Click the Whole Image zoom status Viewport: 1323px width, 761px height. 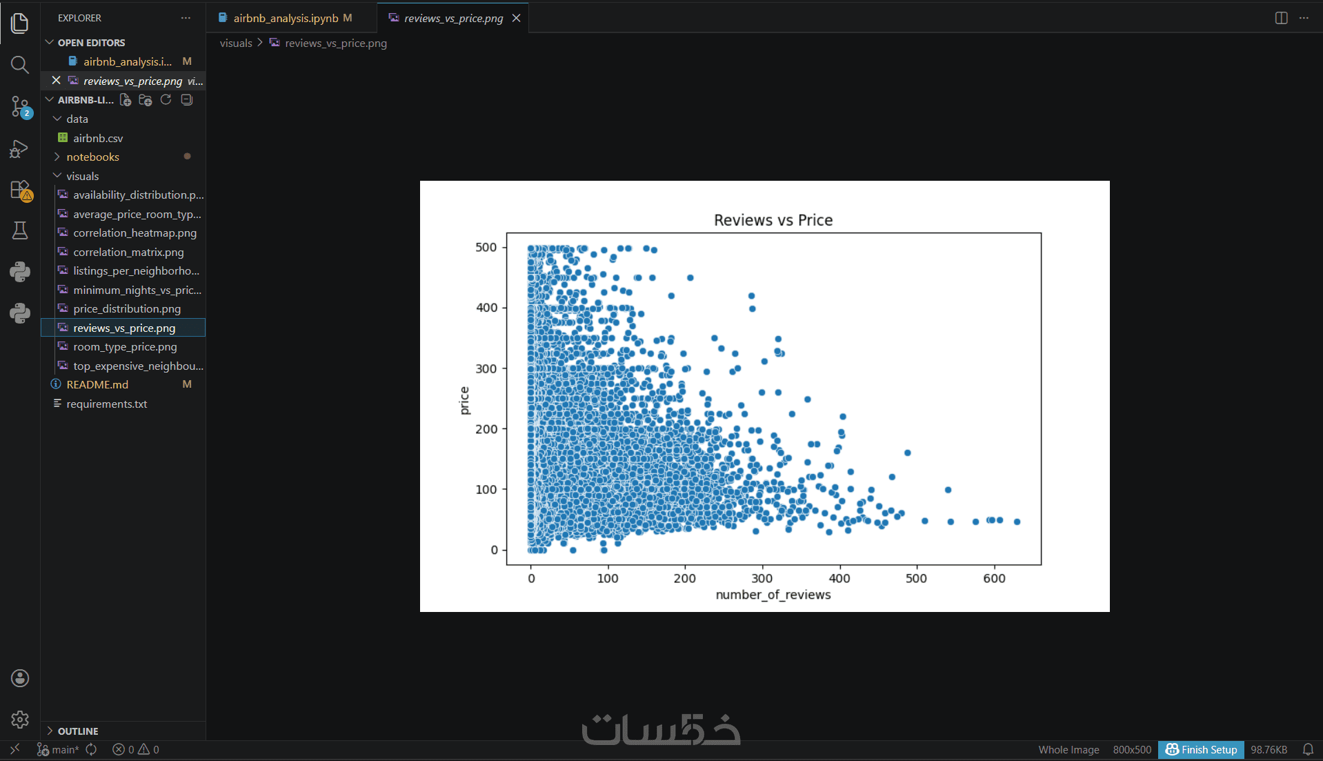[1068, 749]
